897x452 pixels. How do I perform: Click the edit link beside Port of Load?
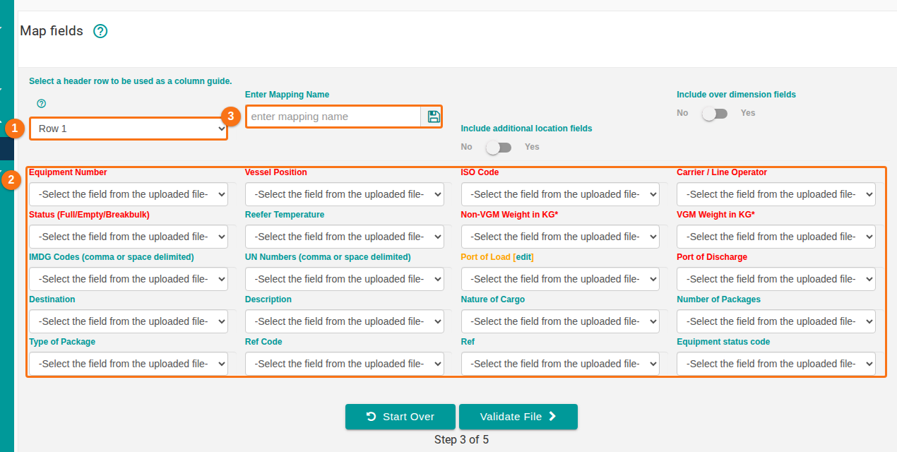point(523,257)
